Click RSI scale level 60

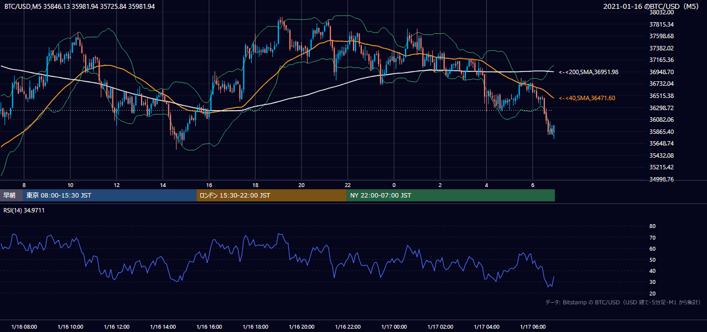tap(652, 248)
